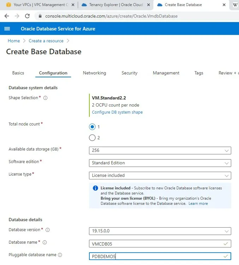The width and height of the screenshot is (239, 265).
Task: Go to the Networking tab
Action: [95, 73]
